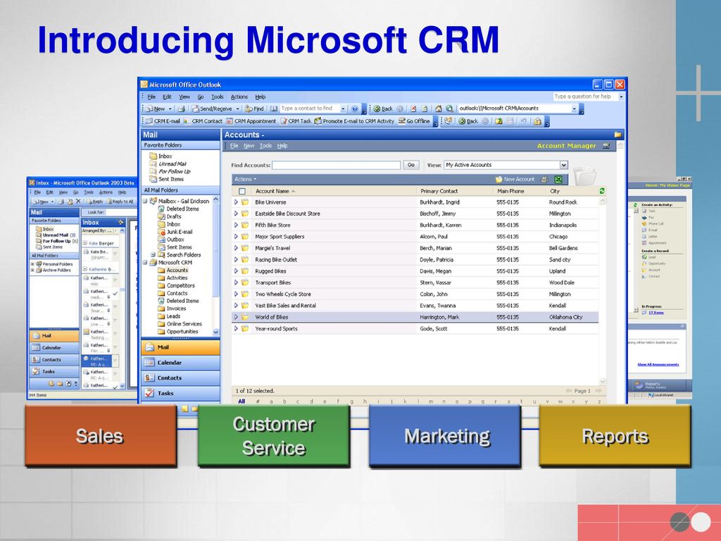Open the Actions menu in main Outlook menu bar
Viewport: 721px width, 541px height.
[239, 97]
